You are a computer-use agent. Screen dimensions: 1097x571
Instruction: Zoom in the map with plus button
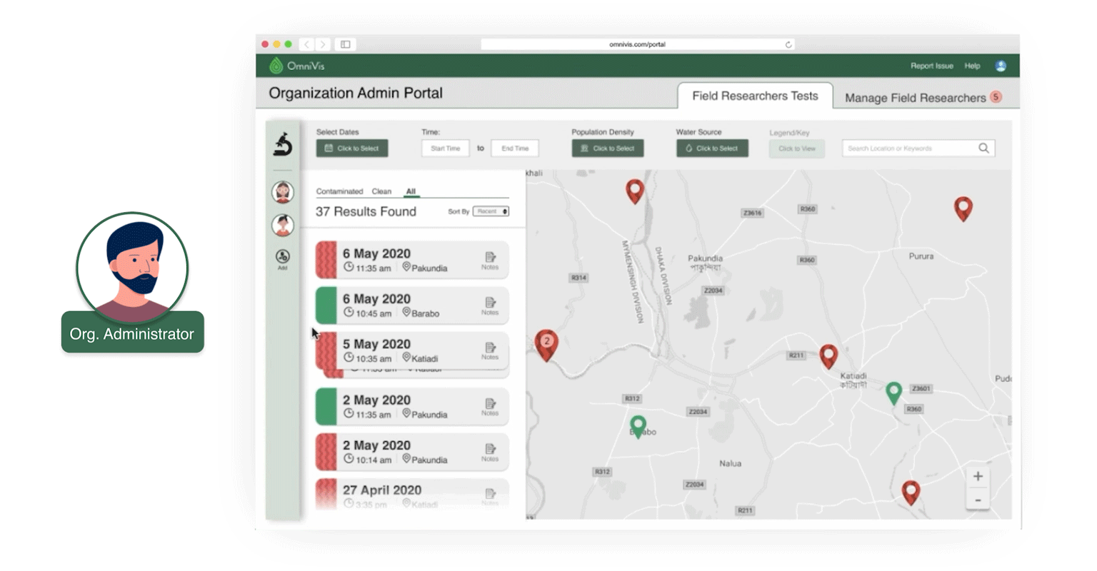978,477
